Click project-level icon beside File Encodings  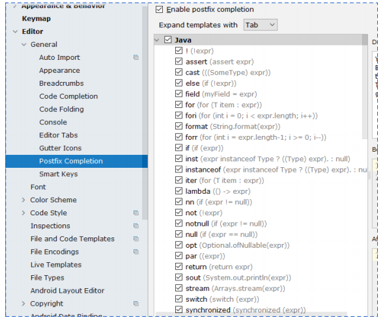(x=136, y=252)
